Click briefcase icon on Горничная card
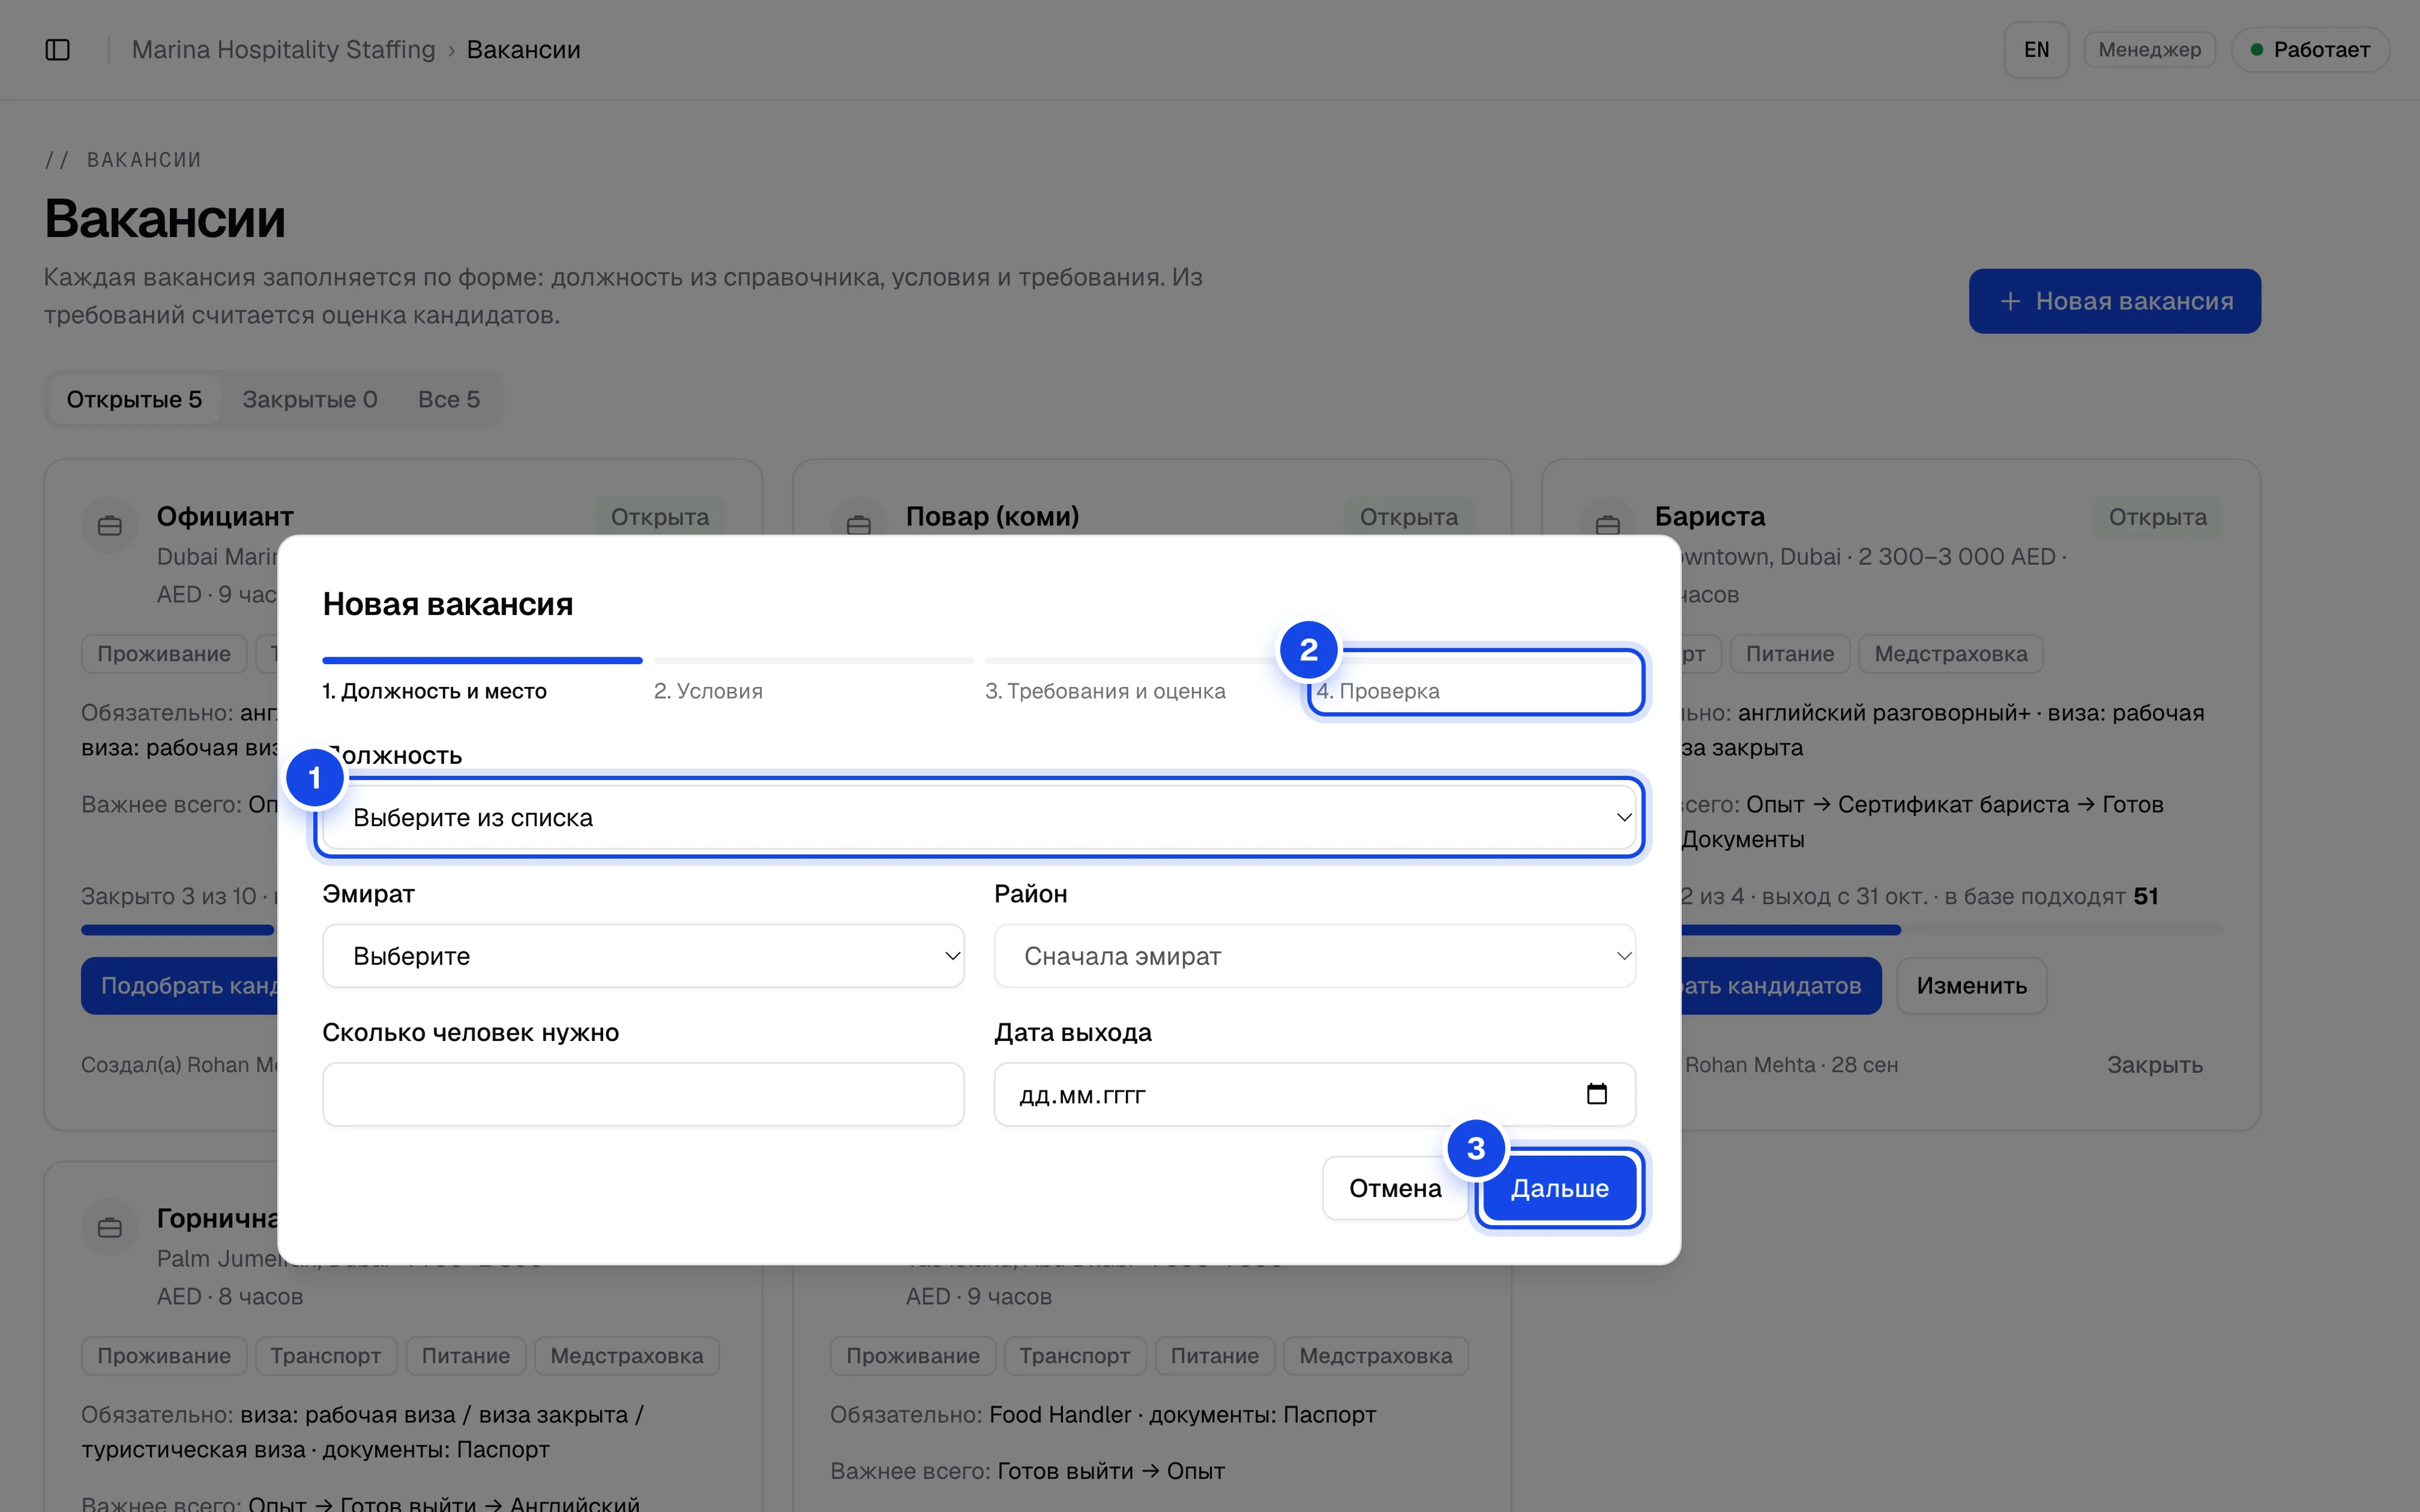Viewport: 2420px width, 1512px height. click(x=110, y=1227)
